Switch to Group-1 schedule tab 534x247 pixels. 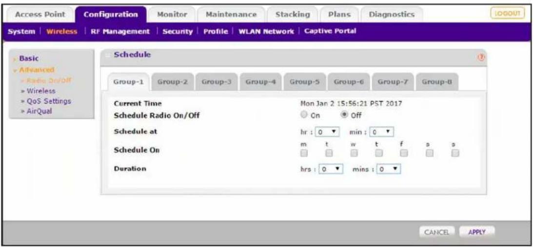pyautogui.click(x=128, y=82)
